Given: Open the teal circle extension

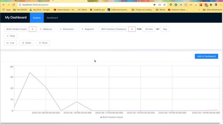Looking at the screenshot, I should tap(176, 5).
